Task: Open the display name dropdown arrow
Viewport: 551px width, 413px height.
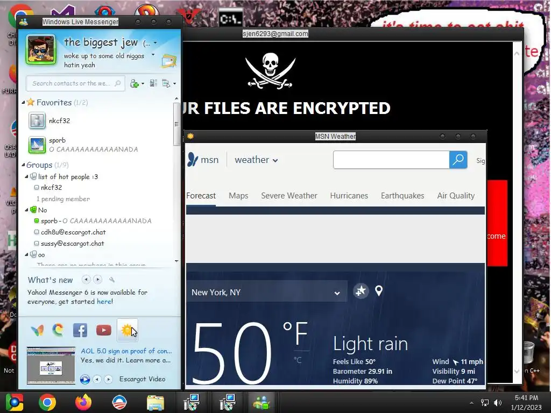Action: point(155,43)
